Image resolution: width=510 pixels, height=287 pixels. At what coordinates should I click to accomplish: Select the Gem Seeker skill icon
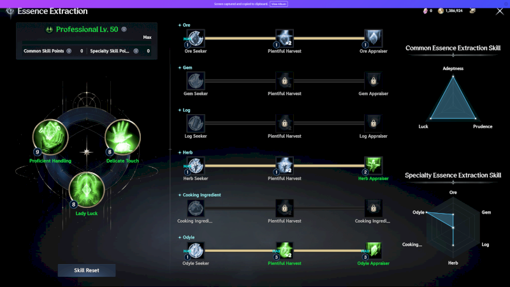[196, 80]
